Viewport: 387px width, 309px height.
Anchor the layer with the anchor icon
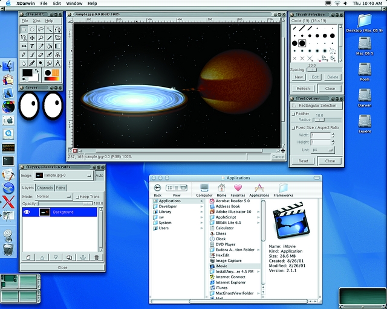click(x=83, y=257)
